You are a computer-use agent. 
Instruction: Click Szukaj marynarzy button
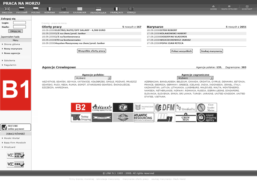(212, 51)
